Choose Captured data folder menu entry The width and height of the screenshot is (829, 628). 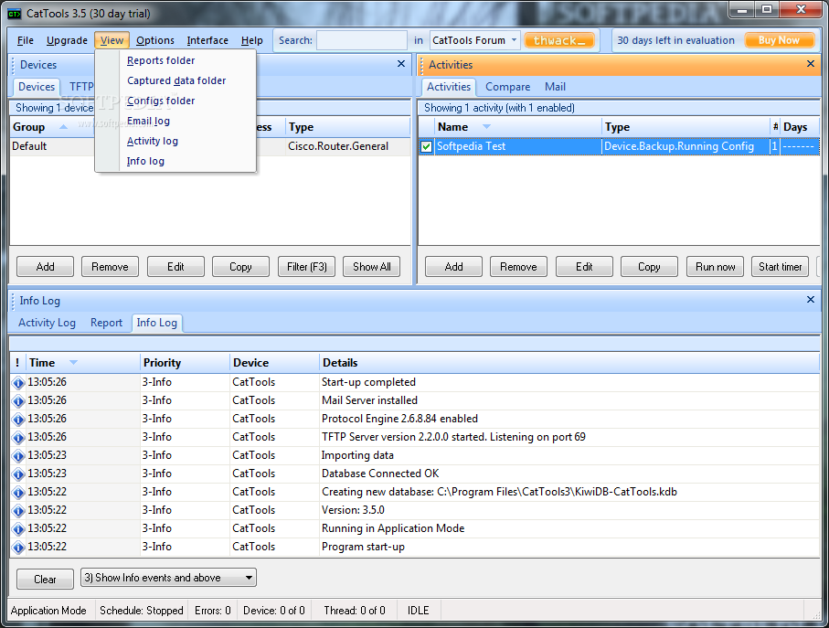coord(176,80)
